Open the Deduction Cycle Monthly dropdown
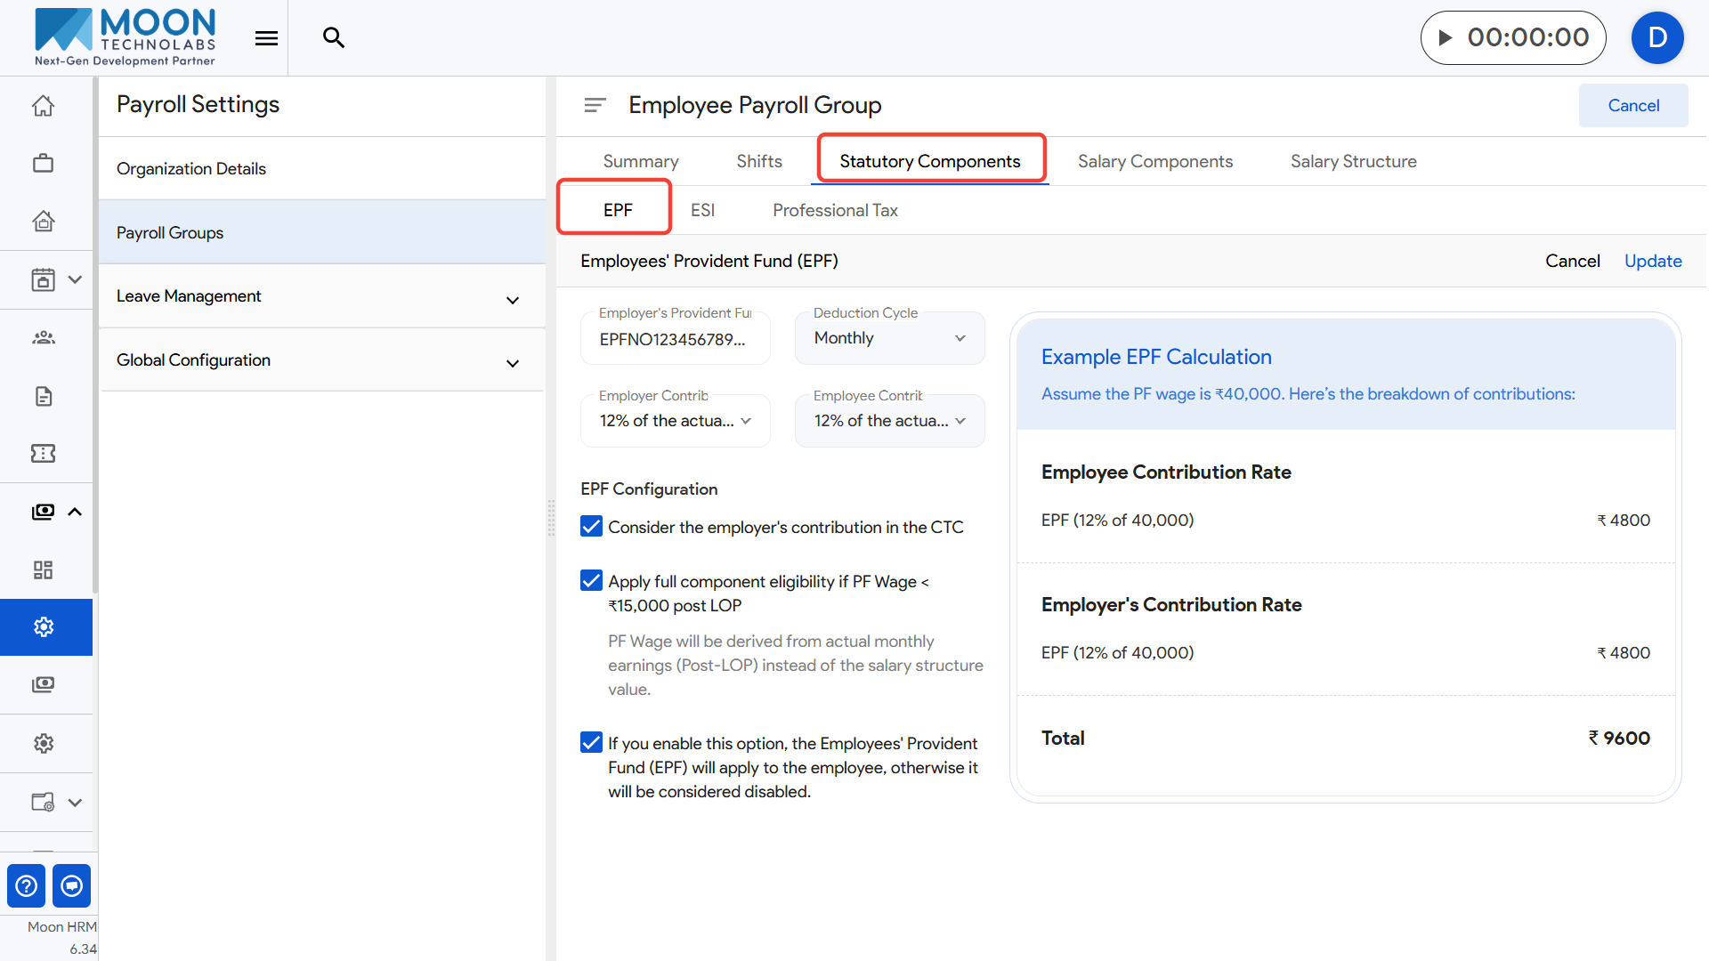This screenshot has width=1709, height=961. tap(889, 338)
